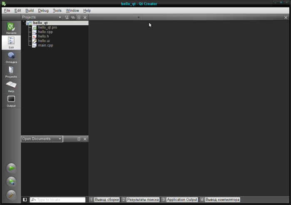Build the project with hammer button

pyautogui.click(x=11, y=195)
